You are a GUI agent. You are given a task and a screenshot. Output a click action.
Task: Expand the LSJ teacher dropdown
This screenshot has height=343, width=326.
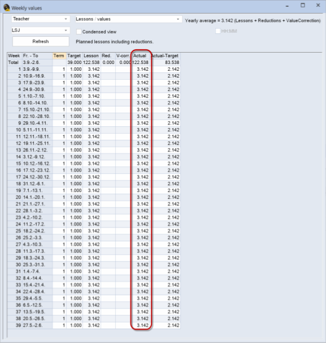tap(41, 31)
